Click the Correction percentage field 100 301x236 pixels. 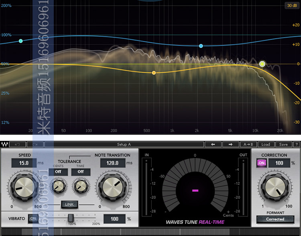coord(279,163)
